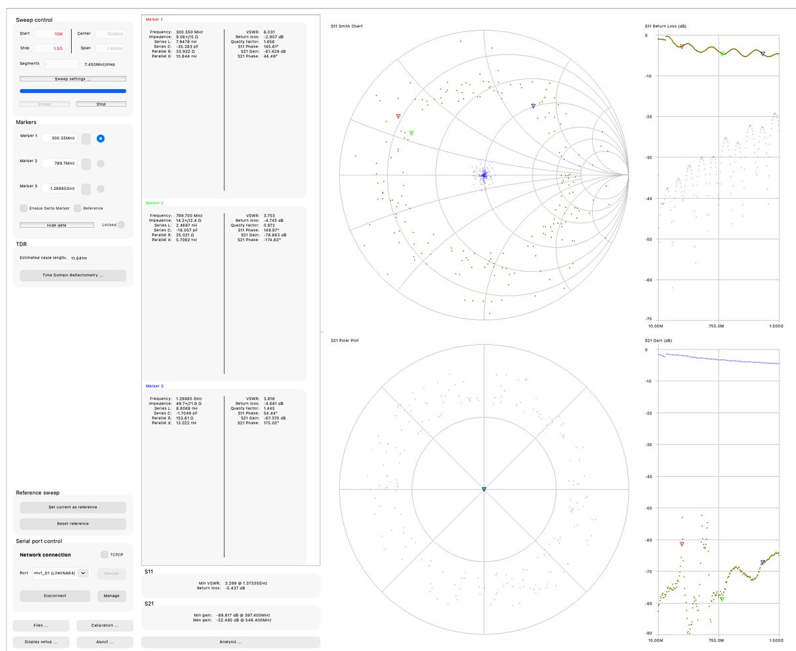Open the Calibration window
This screenshot has width=796, height=651.
pos(105,626)
